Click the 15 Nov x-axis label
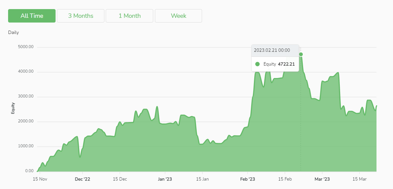This screenshot has height=189, width=393. [x=40, y=179]
